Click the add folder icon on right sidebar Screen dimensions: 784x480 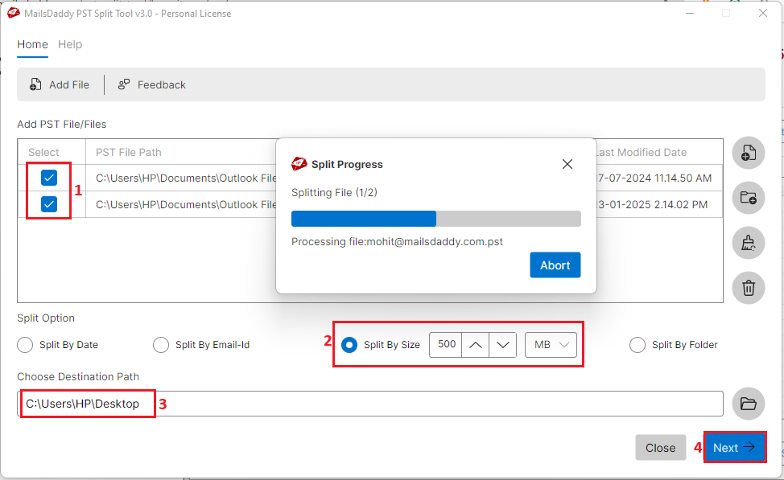(x=749, y=198)
